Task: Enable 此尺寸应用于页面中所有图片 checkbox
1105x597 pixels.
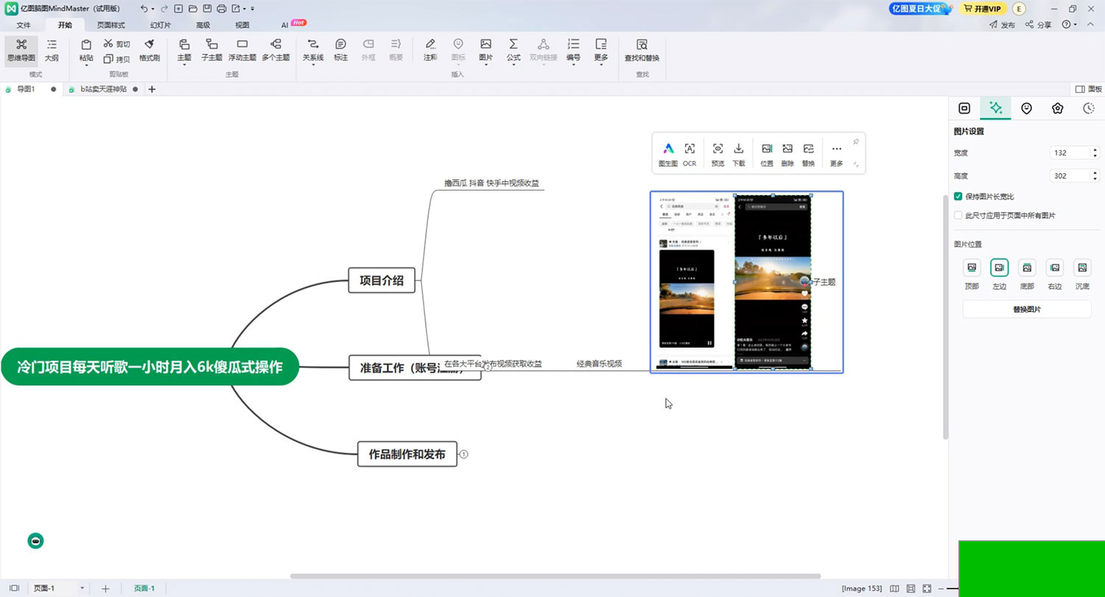Action: point(958,216)
